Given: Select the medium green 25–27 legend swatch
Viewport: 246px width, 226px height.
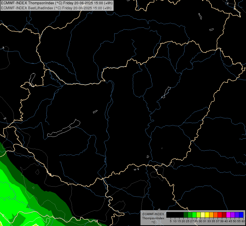Looking at the screenshot, I should coord(190,215).
